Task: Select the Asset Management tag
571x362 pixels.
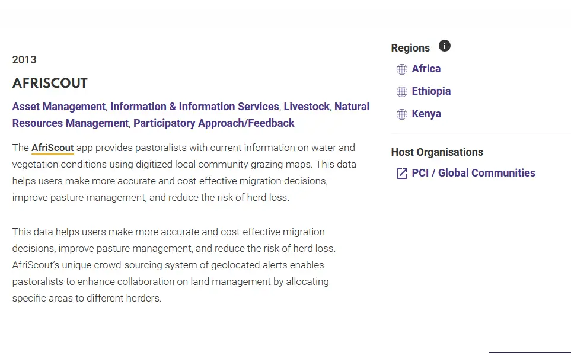Action: coord(59,107)
